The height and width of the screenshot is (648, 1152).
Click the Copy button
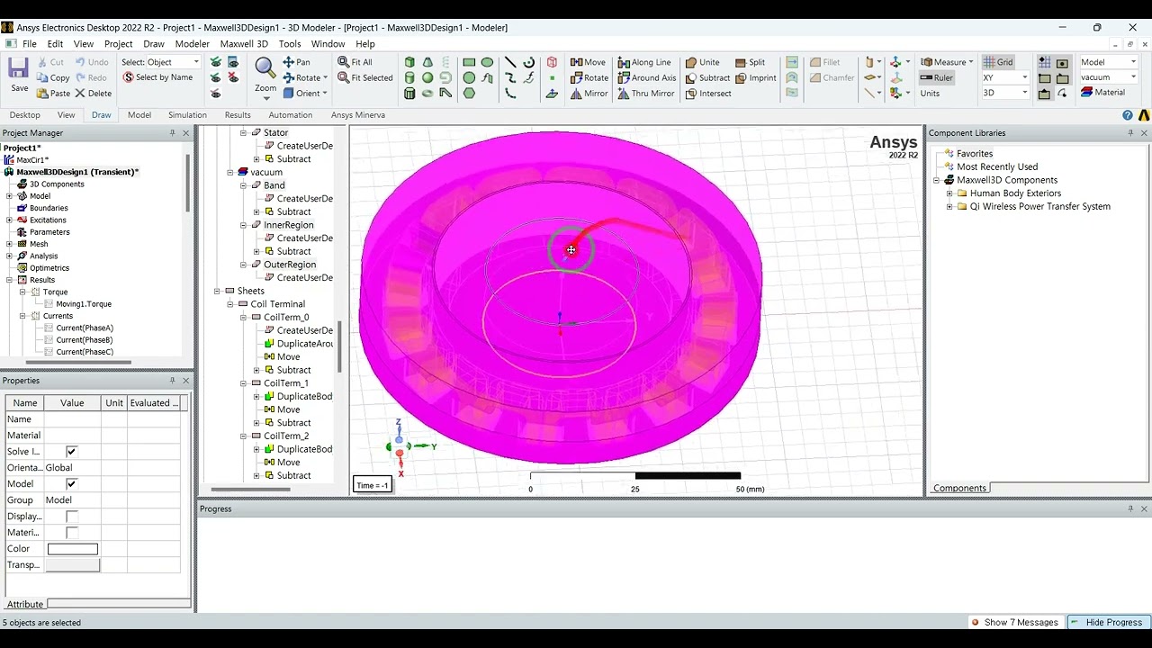click(54, 77)
